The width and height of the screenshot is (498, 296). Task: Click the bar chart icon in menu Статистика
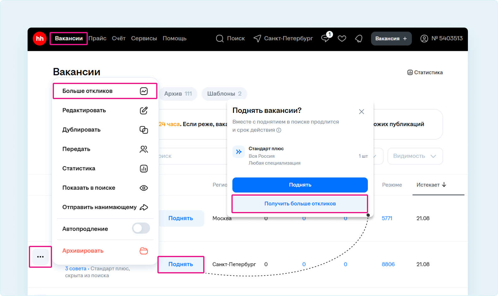[x=144, y=169]
